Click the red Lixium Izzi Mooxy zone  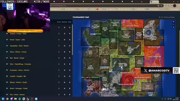[132, 24]
